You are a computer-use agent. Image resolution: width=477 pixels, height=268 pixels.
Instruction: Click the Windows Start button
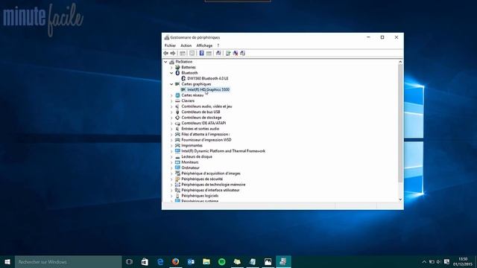[x=7, y=261]
